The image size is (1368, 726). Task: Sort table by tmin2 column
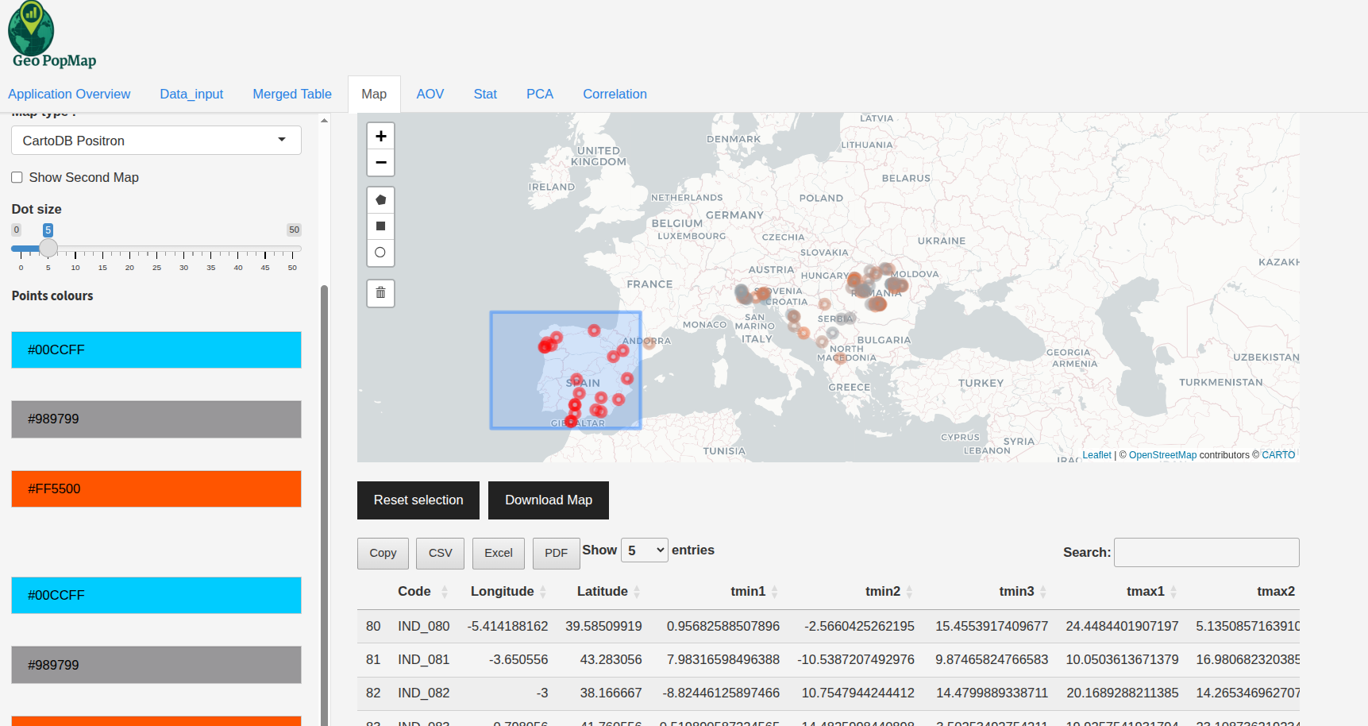[883, 591]
